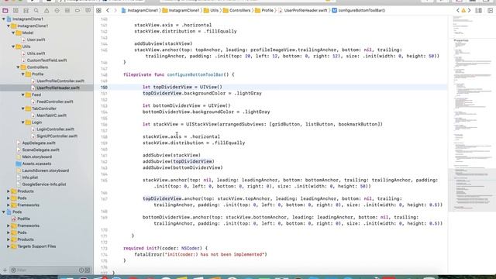This screenshot has height=279, width=496.
Task: Open the Breakpoint navigator
Action: (x=77, y=10)
